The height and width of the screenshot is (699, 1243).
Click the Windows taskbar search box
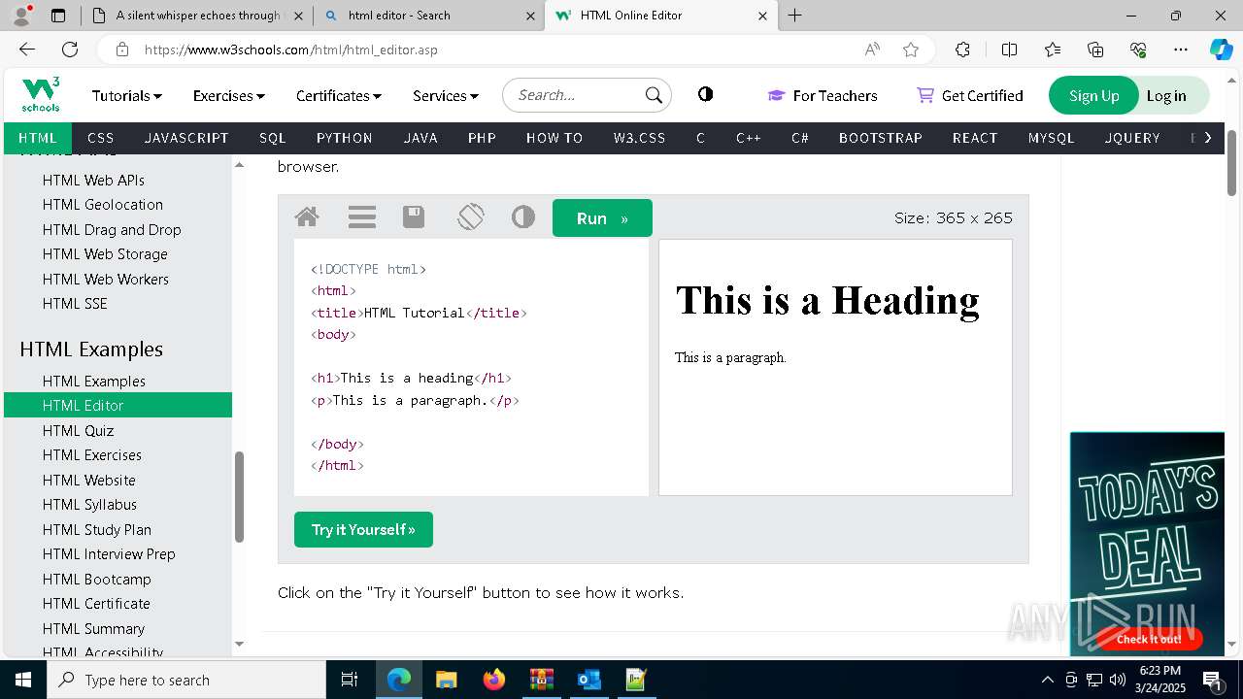[185, 680]
